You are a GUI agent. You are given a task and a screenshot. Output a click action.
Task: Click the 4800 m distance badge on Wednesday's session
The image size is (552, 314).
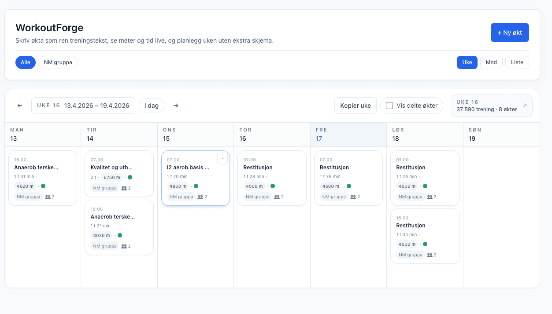click(x=178, y=186)
